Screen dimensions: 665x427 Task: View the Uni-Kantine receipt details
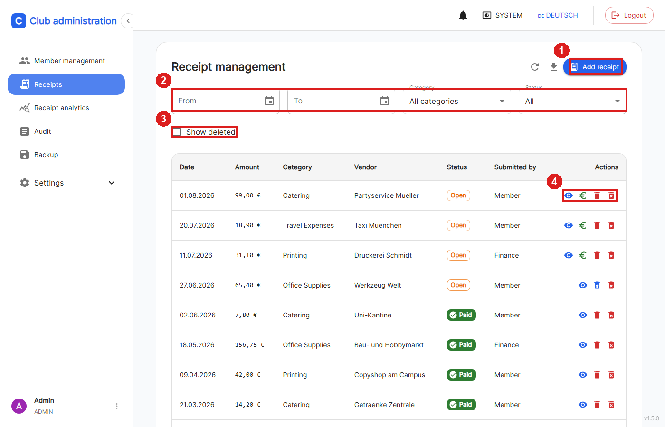click(583, 315)
